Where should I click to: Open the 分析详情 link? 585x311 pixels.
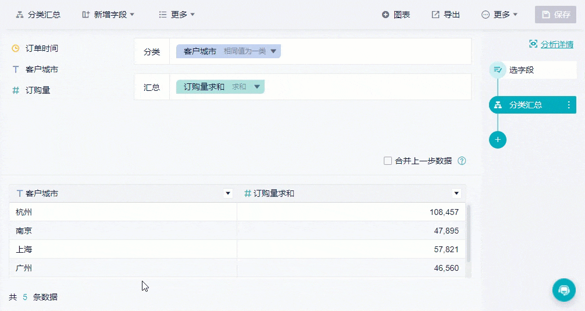557,44
